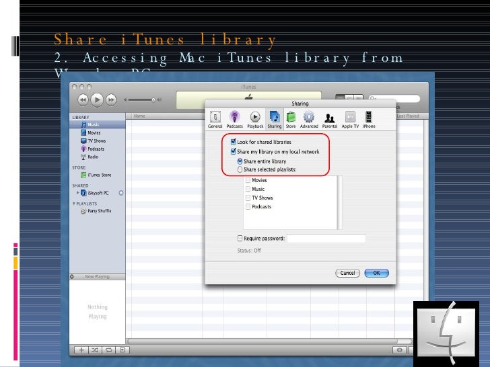Image resolution: width=490 pixels, height=367 pixels.
Task: Click the iTunes search field
Action: [x=394, y=98]
